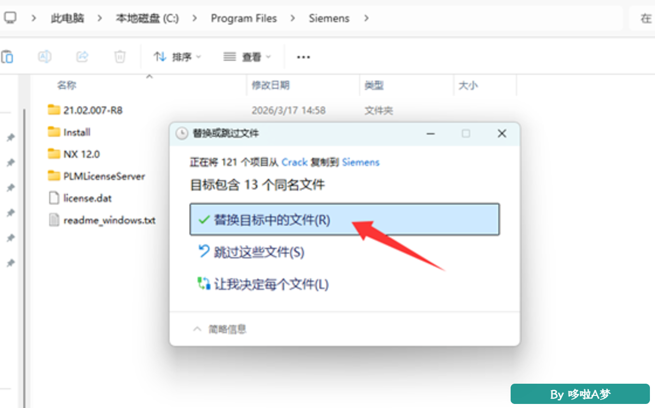655x408 pixels.
Task: Sort by the 类型 column header
Action: point(374,86)
